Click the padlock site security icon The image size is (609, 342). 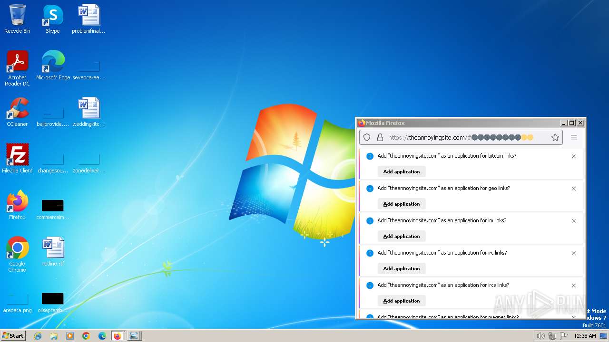click(x=380, y=137)
